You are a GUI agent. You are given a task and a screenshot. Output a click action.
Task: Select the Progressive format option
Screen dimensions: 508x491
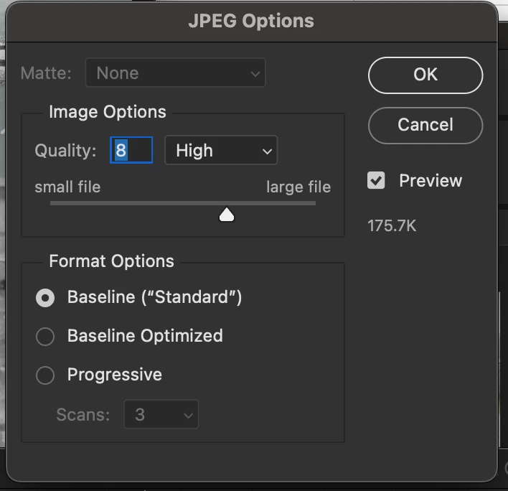(x=45, y=375)
